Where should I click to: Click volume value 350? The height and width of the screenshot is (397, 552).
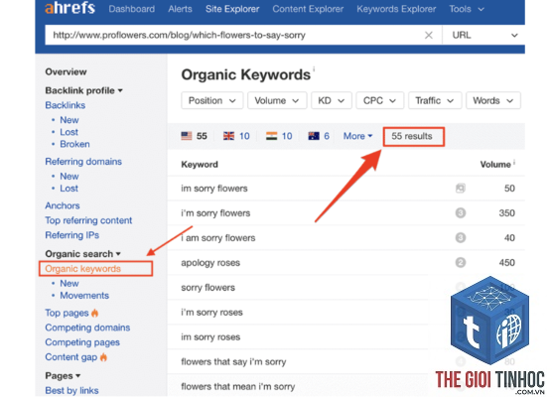[x=506, y=213]
